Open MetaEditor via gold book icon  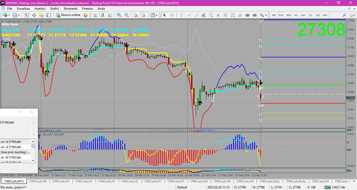point(85,15)
